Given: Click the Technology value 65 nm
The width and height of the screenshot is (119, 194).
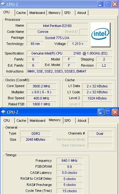Looking at the screenshot, I should pyautogui.click(x=35, y=44).
